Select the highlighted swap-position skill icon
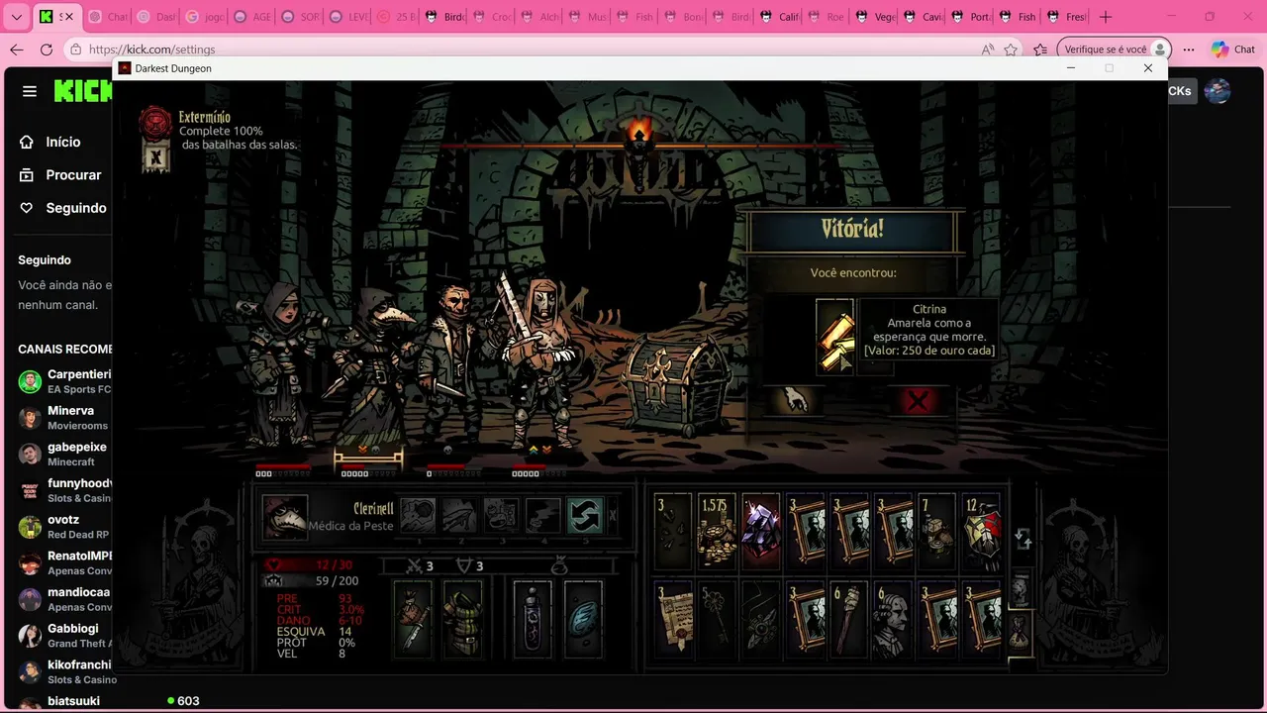The width and height of the screenshot is (1267, 713). 585,516
